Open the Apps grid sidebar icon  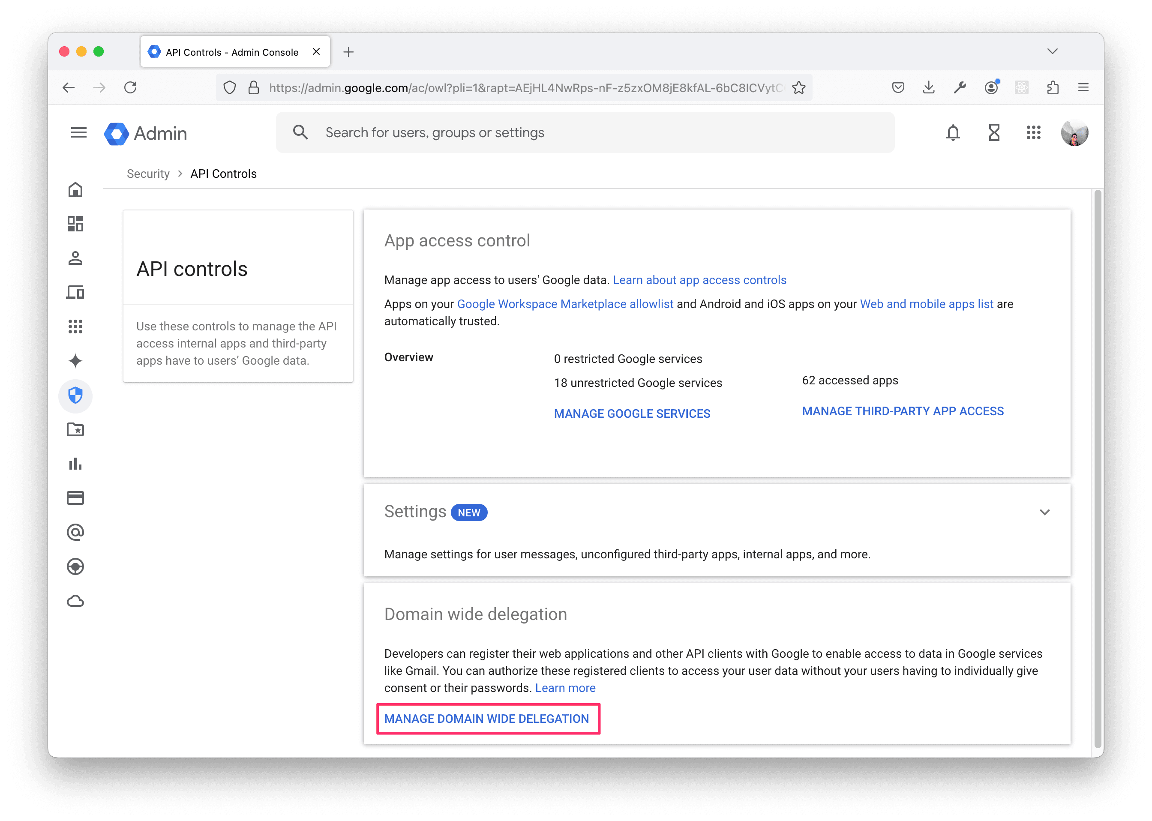tap(75, 327)
